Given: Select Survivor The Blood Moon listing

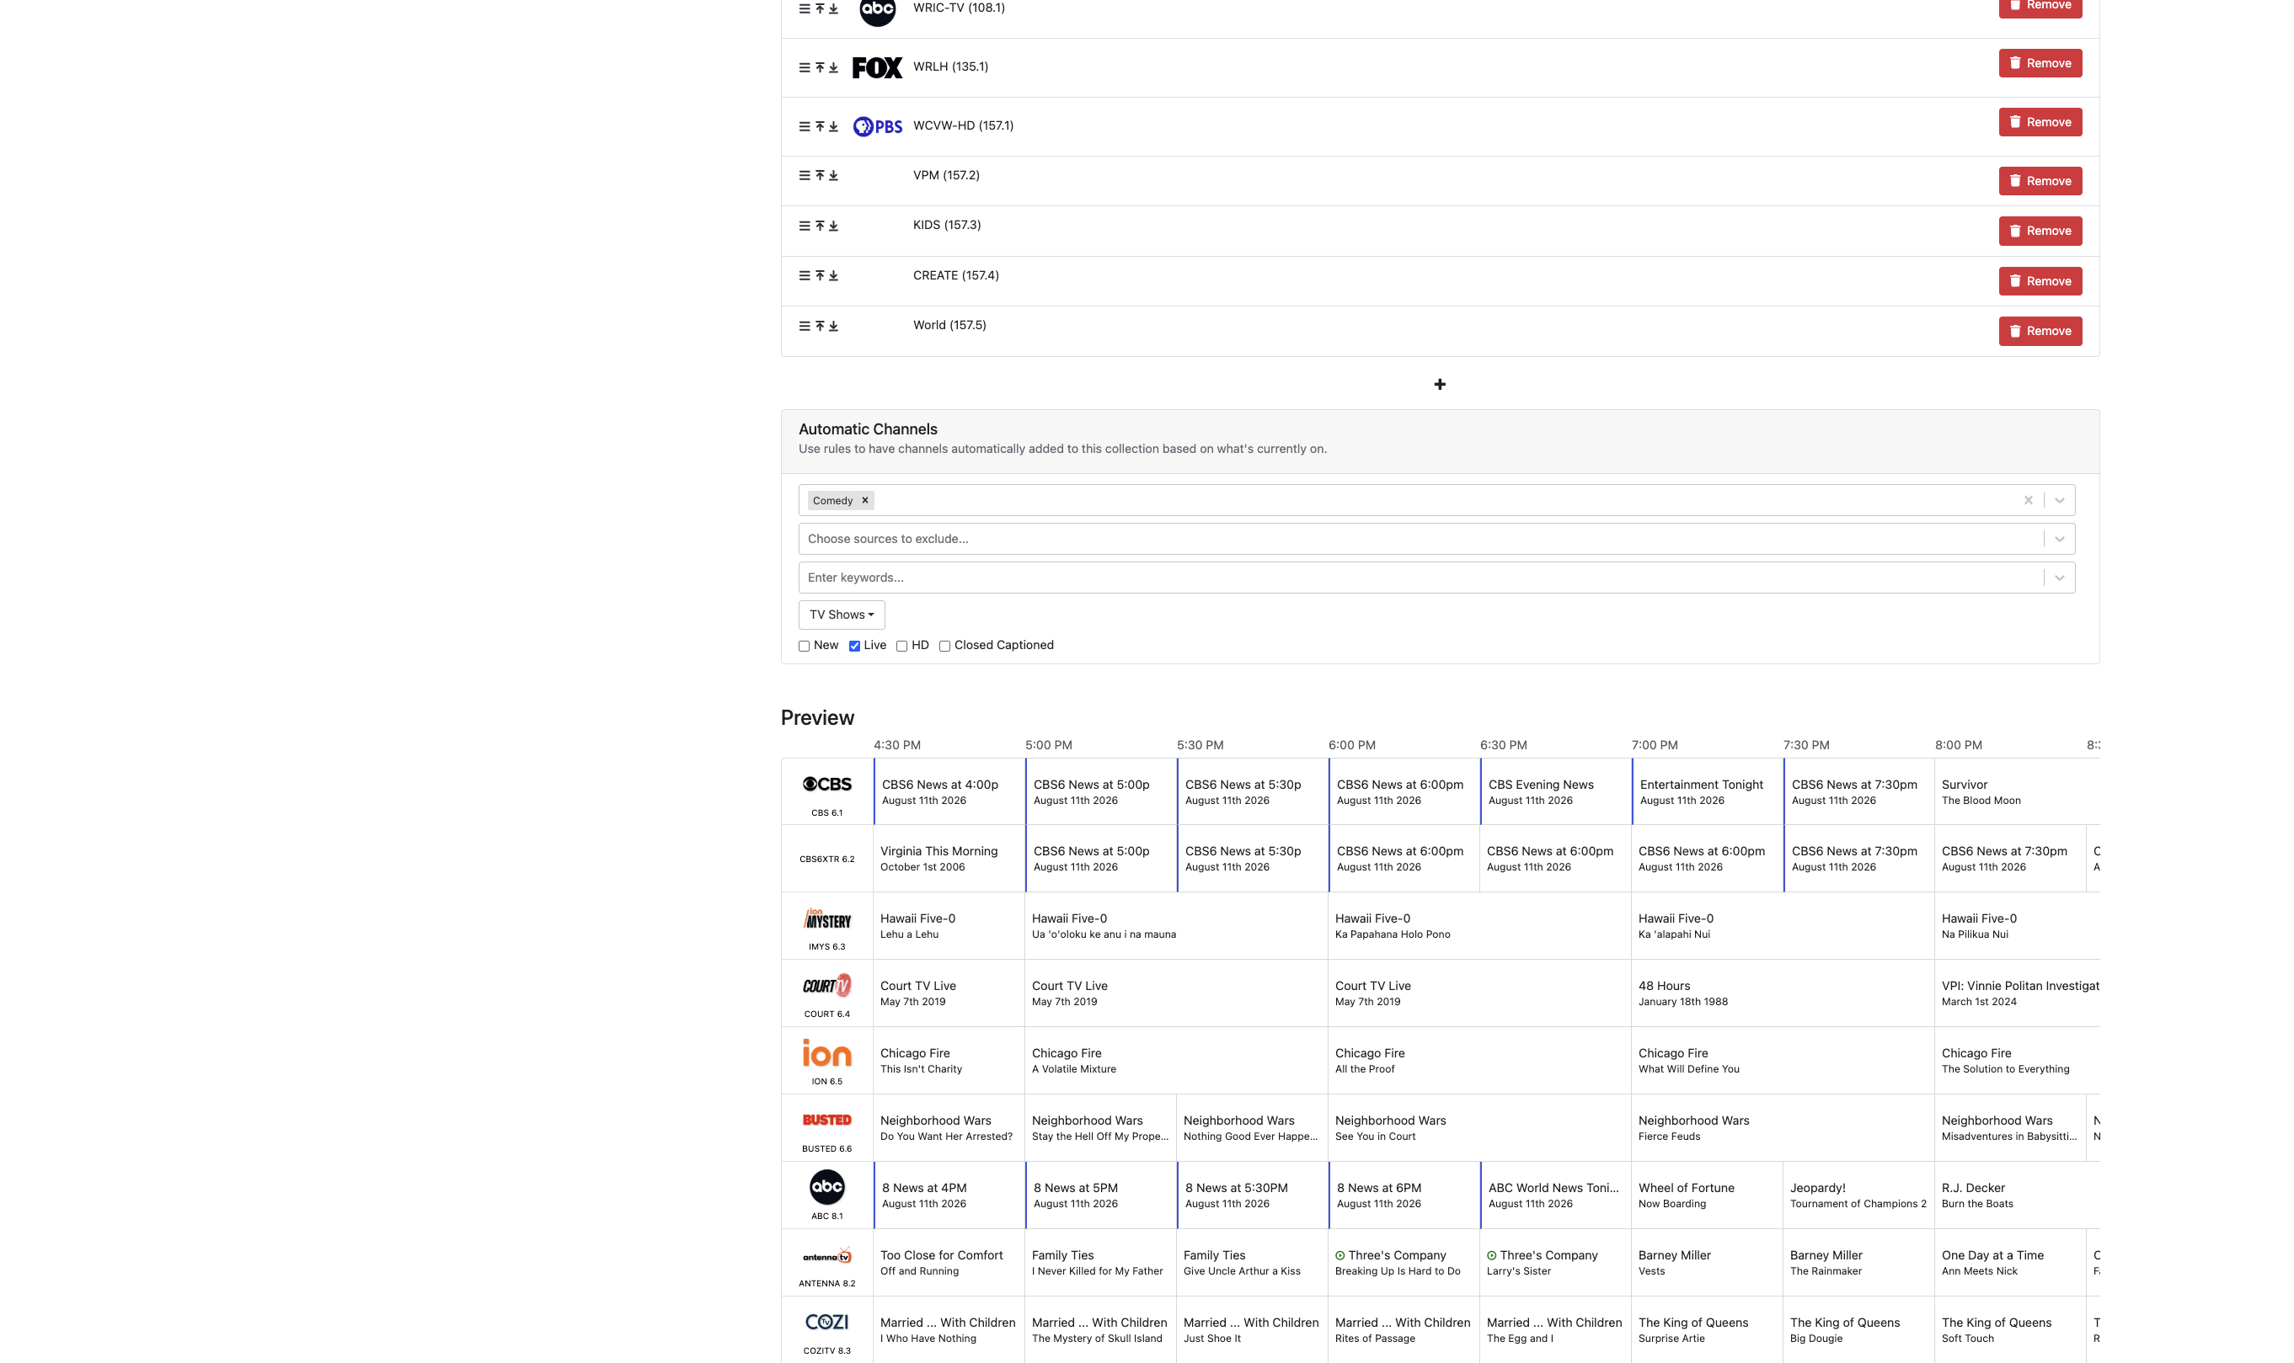Looking at the screenshot, I should (x=2017, y=791).
